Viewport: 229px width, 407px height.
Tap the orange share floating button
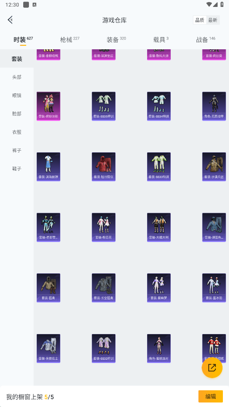[212, 367]
